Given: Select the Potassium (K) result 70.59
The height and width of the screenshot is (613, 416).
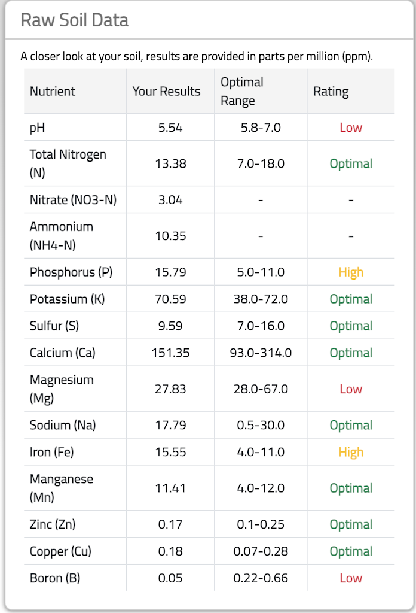Looking at the screenshot, I should click(x=170, y=299).
